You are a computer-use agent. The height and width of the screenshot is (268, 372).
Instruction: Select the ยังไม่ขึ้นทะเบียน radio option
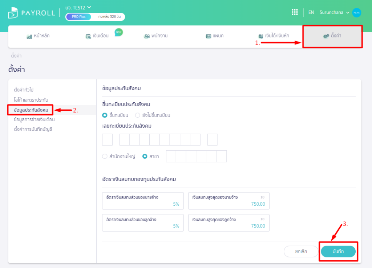pos(137,115)
